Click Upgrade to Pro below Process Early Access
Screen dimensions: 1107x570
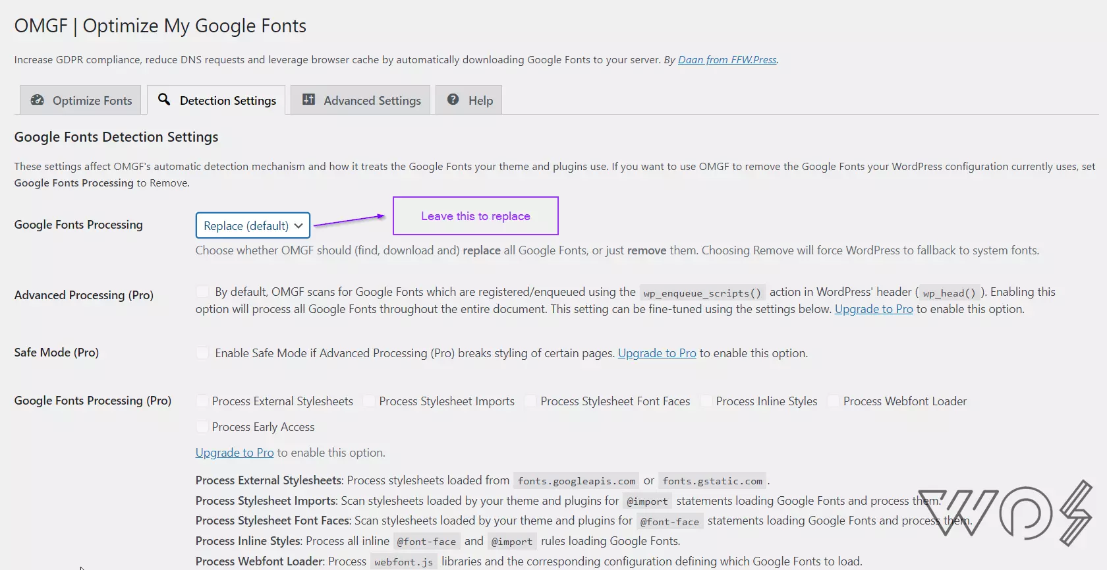point(235,453)
